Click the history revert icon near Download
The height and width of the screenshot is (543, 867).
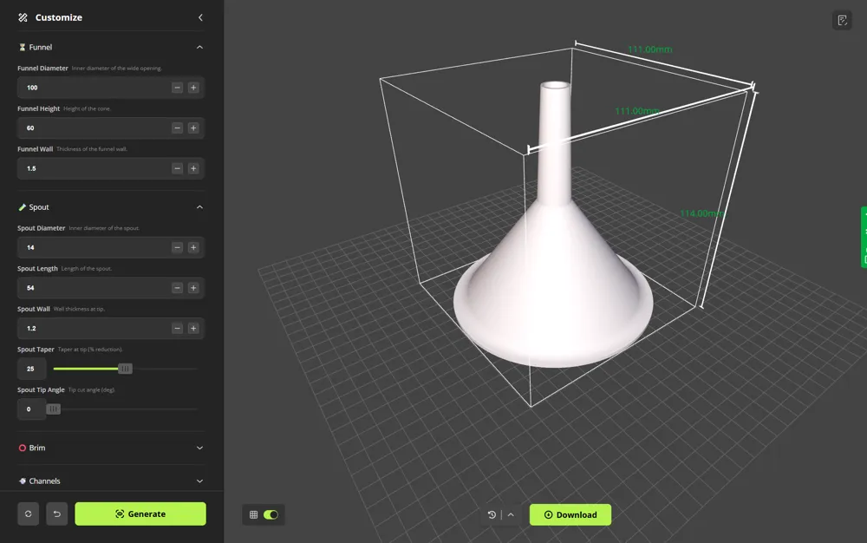[x=492, y=514]
